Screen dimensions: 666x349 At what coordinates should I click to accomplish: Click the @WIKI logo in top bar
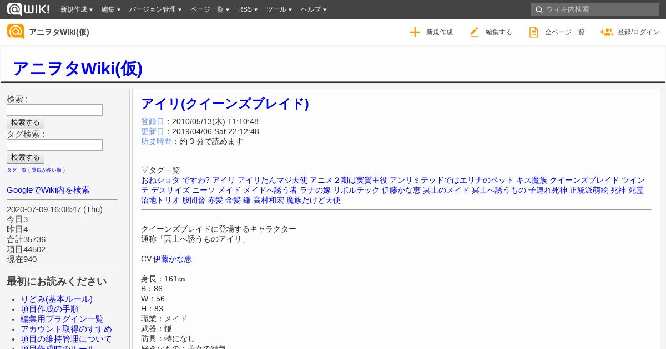point(28,9)
